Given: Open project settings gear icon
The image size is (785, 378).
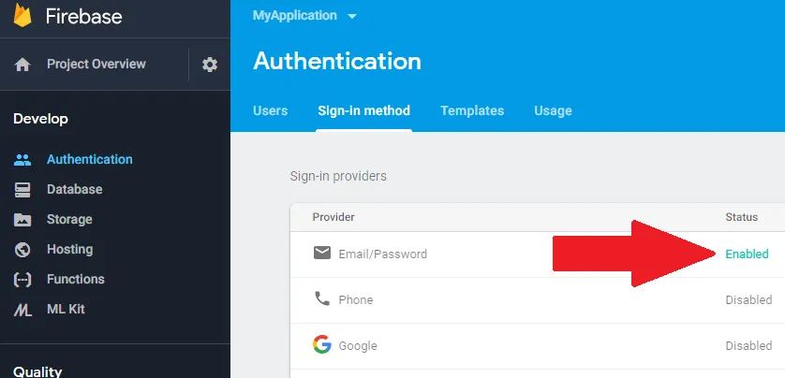Looking at the screenshot, I should point(210,65).
